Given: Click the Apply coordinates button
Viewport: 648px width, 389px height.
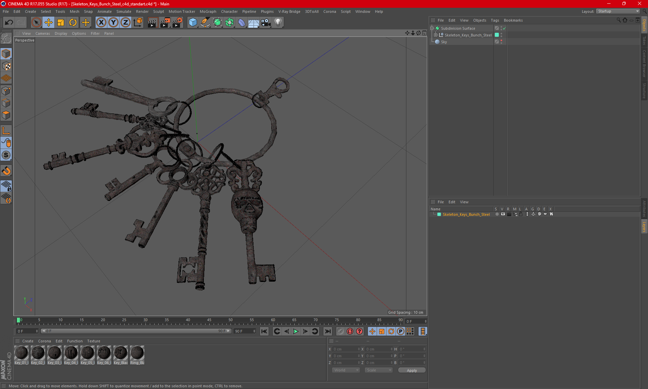Looking at the screenshot, I should [412, 370].
